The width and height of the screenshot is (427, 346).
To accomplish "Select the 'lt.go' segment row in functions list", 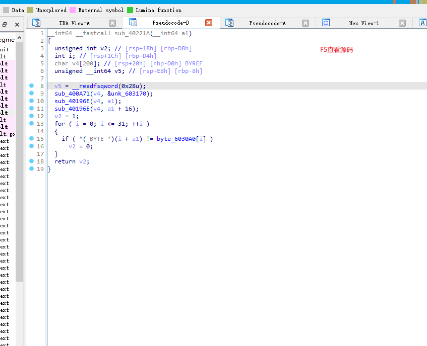I will 8,134.
